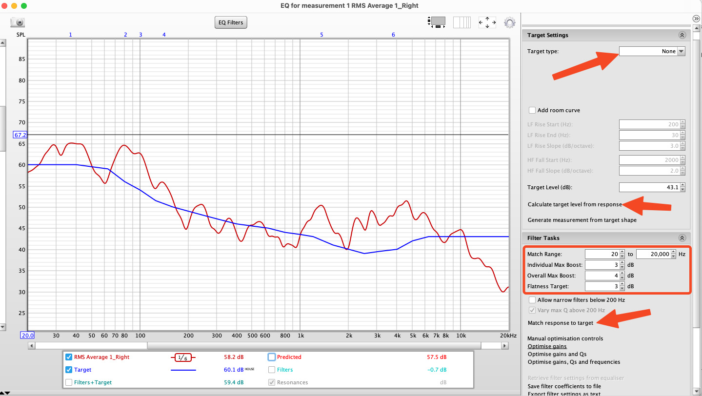This screenshot has height=396, width=702.
Task: Open the 1/6 smoothing selector
Action: (183, 357)
